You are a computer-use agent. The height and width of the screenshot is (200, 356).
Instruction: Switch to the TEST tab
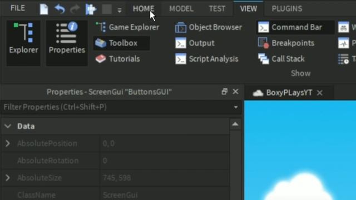point(217,9)
